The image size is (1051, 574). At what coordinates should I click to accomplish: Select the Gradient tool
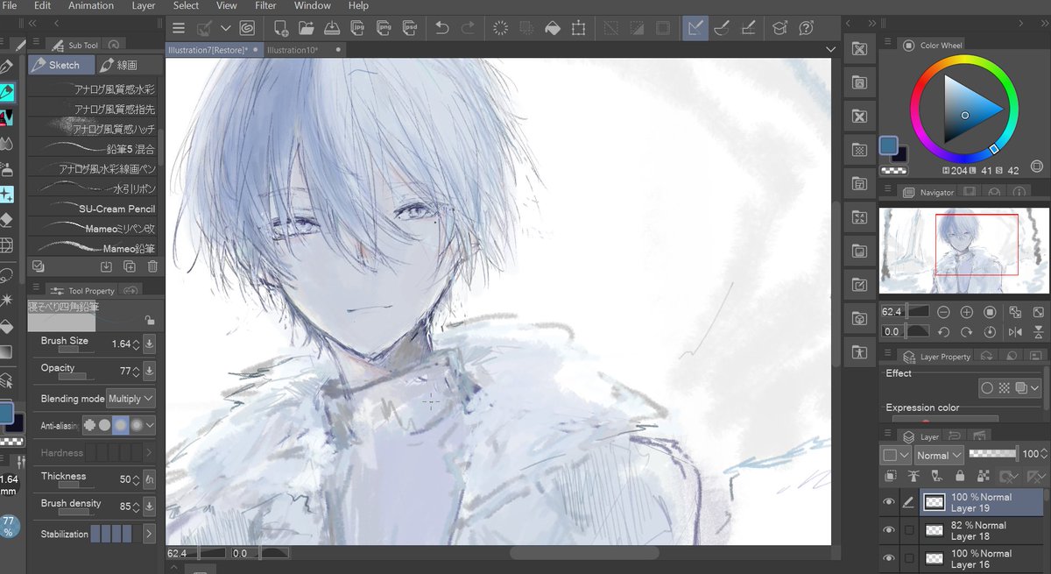pos(7,352)
